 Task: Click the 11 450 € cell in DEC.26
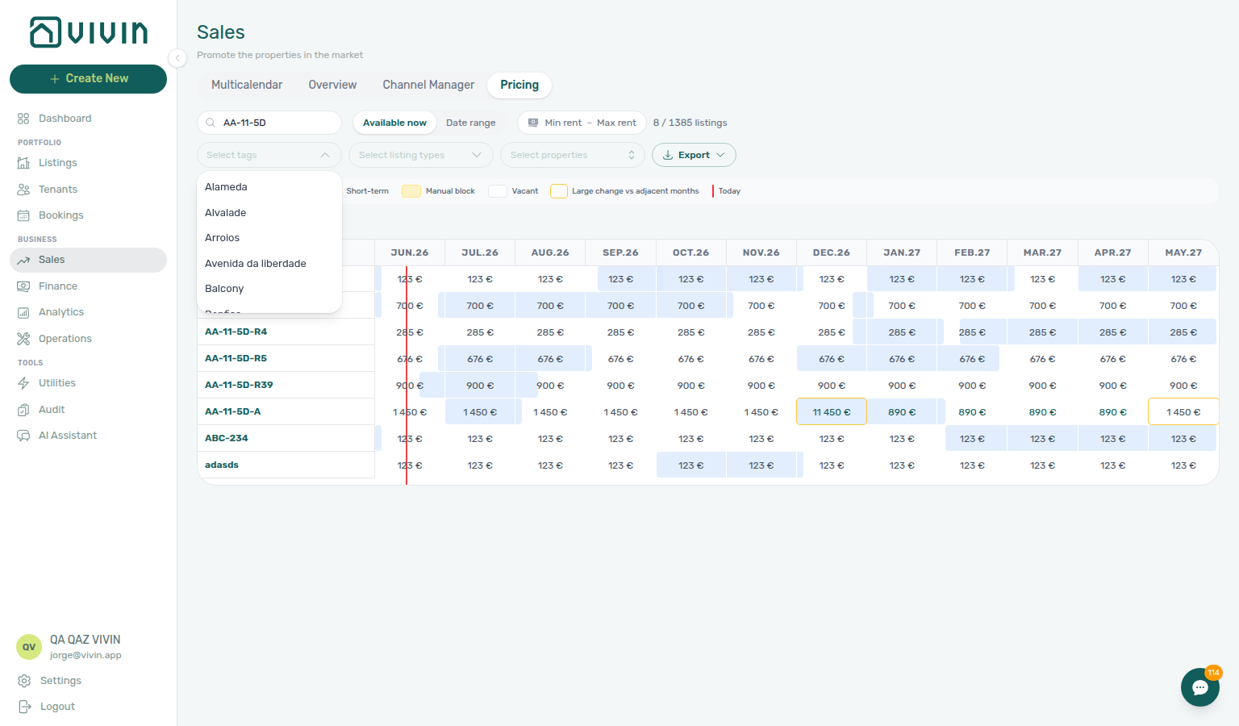(832, 412)
